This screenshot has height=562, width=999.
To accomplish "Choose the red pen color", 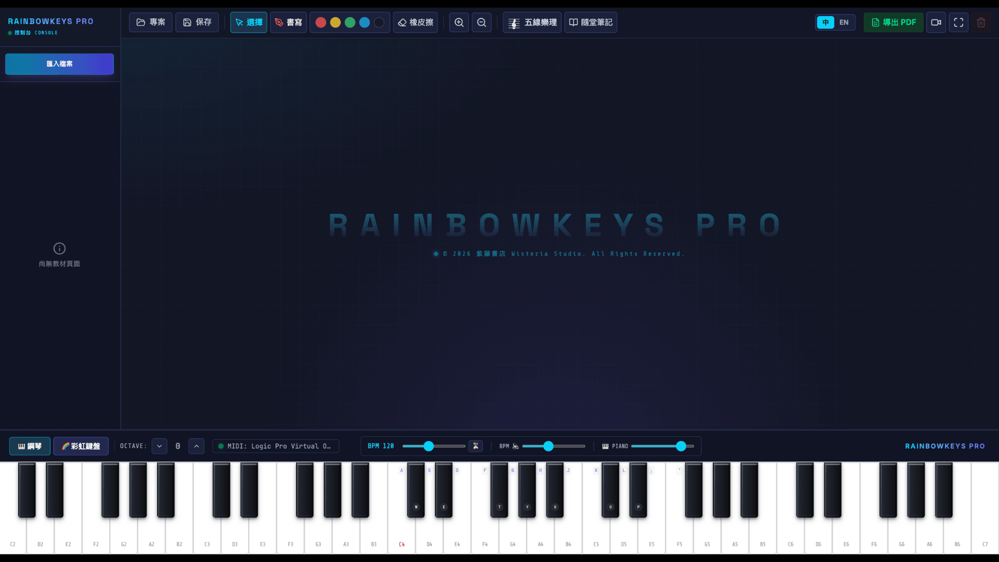I will coord(321,22).
